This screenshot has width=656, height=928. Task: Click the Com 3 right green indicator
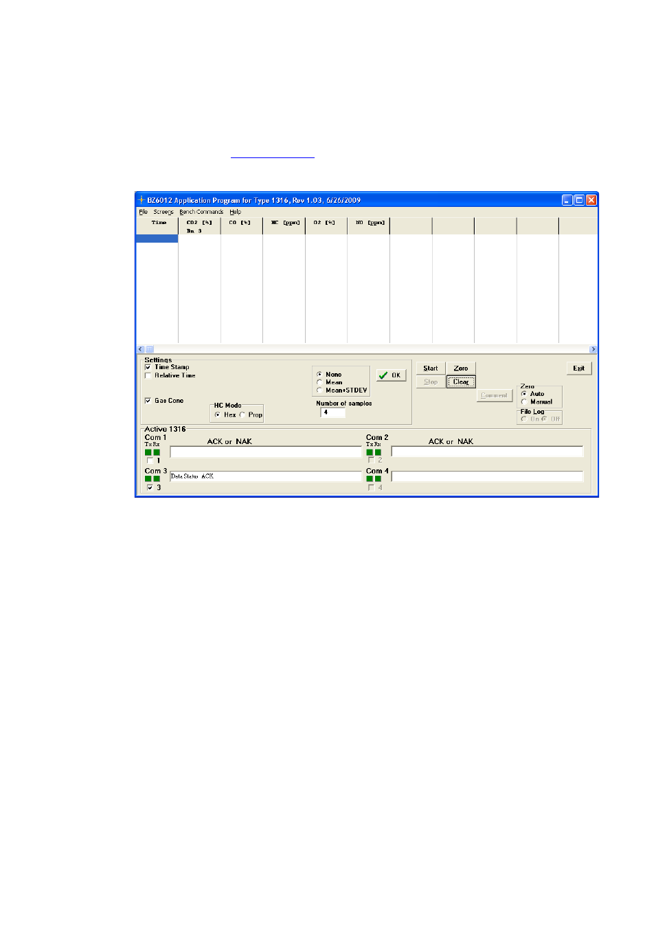click(157, 478)
